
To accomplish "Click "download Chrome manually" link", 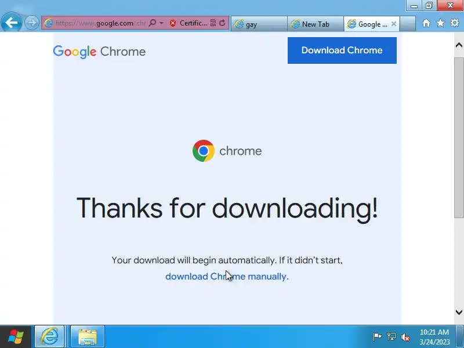I will [x=227, y=277].
